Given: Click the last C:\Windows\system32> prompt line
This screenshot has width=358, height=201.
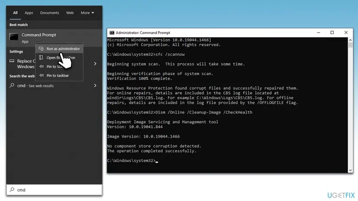Looking at the screenshot, I should point(132,160).
